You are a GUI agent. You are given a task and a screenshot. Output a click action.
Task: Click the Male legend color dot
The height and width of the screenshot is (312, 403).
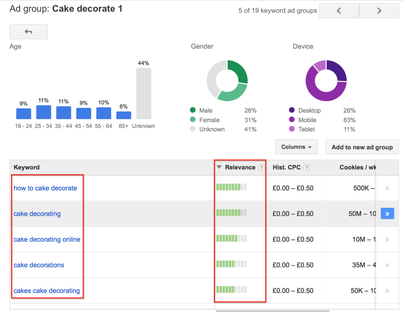(193, 110)
